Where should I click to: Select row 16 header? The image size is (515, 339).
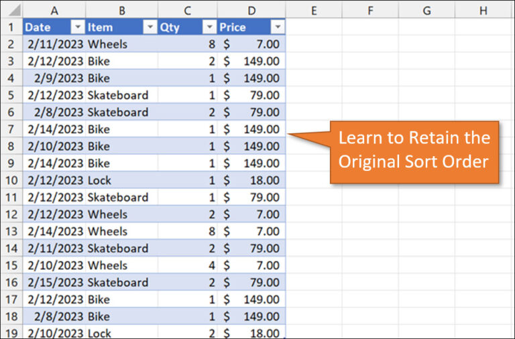click(11, 282)
